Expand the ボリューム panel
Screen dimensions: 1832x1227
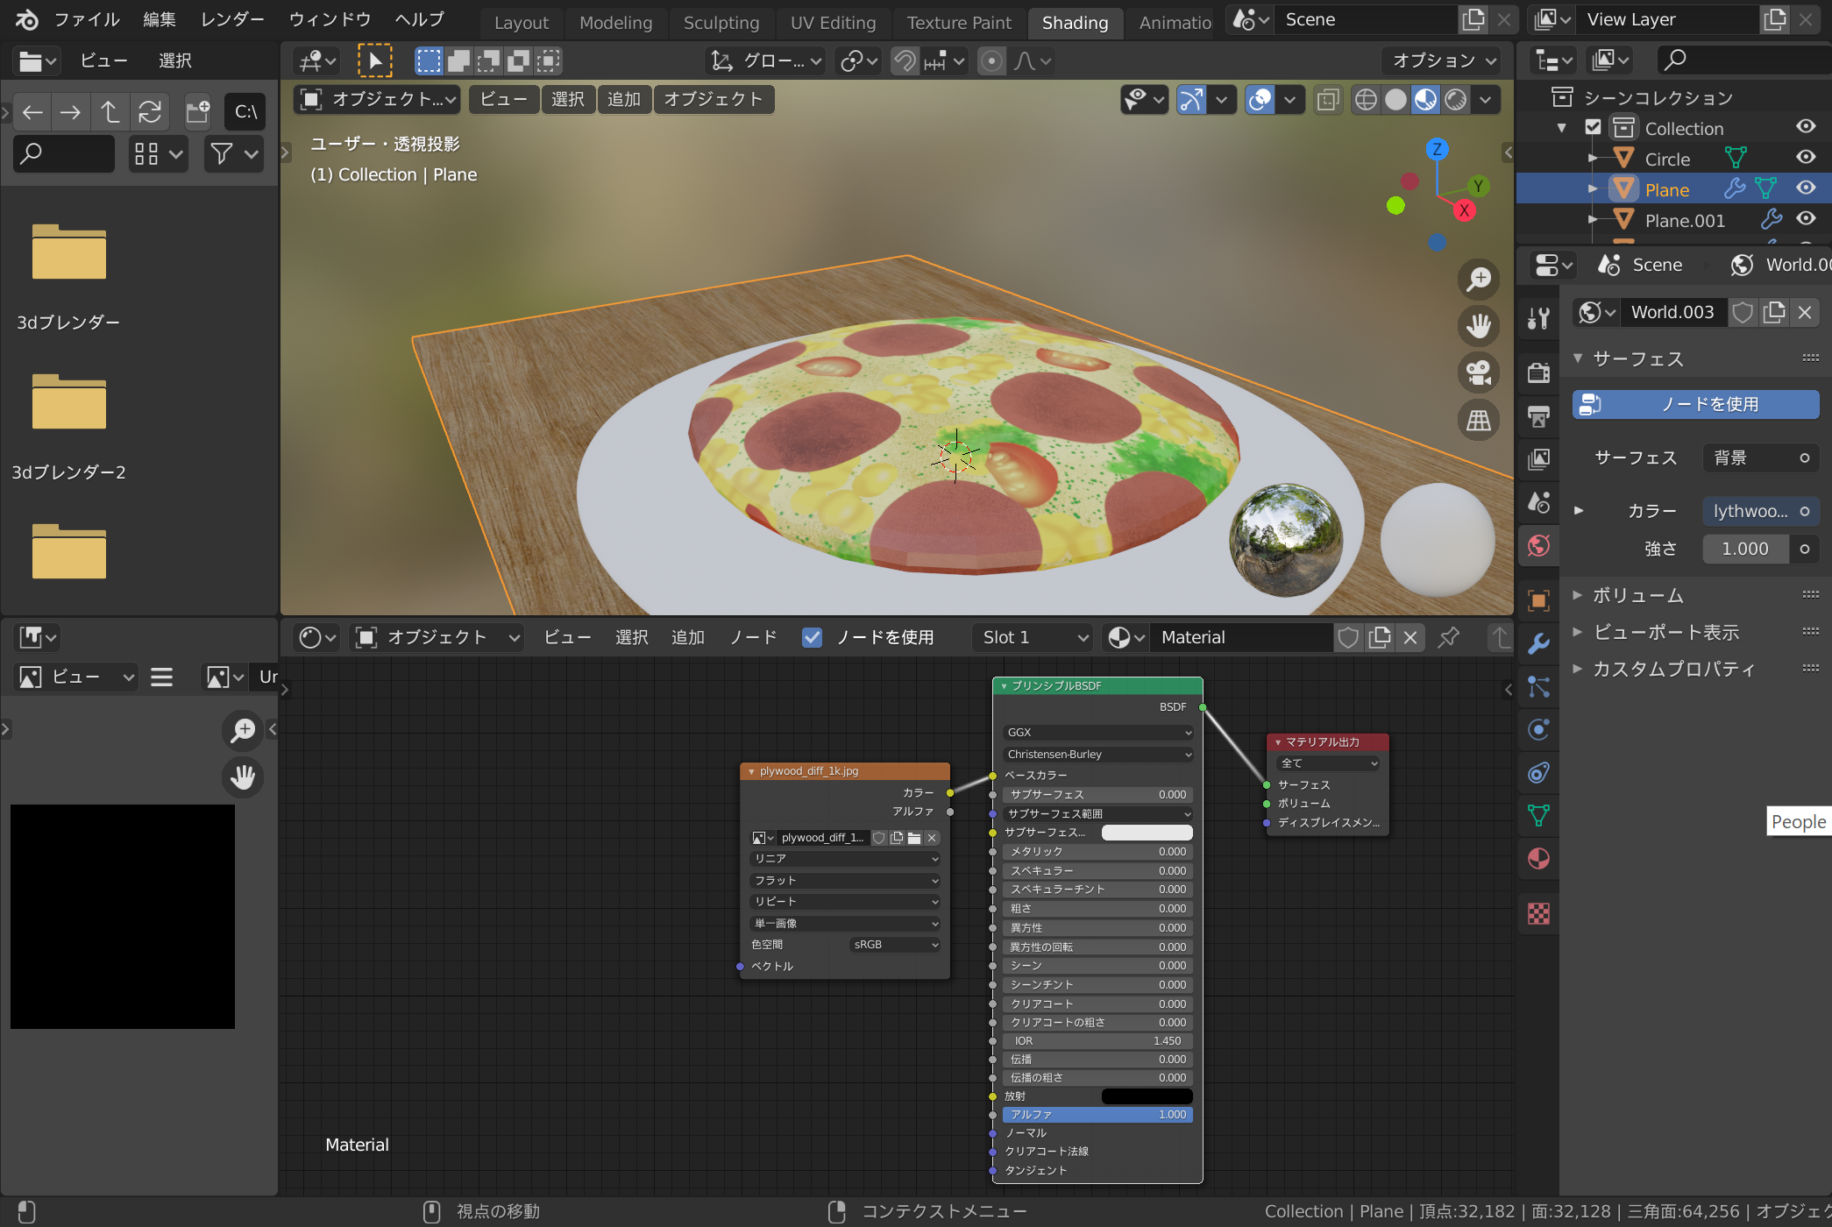(1637, 595)
